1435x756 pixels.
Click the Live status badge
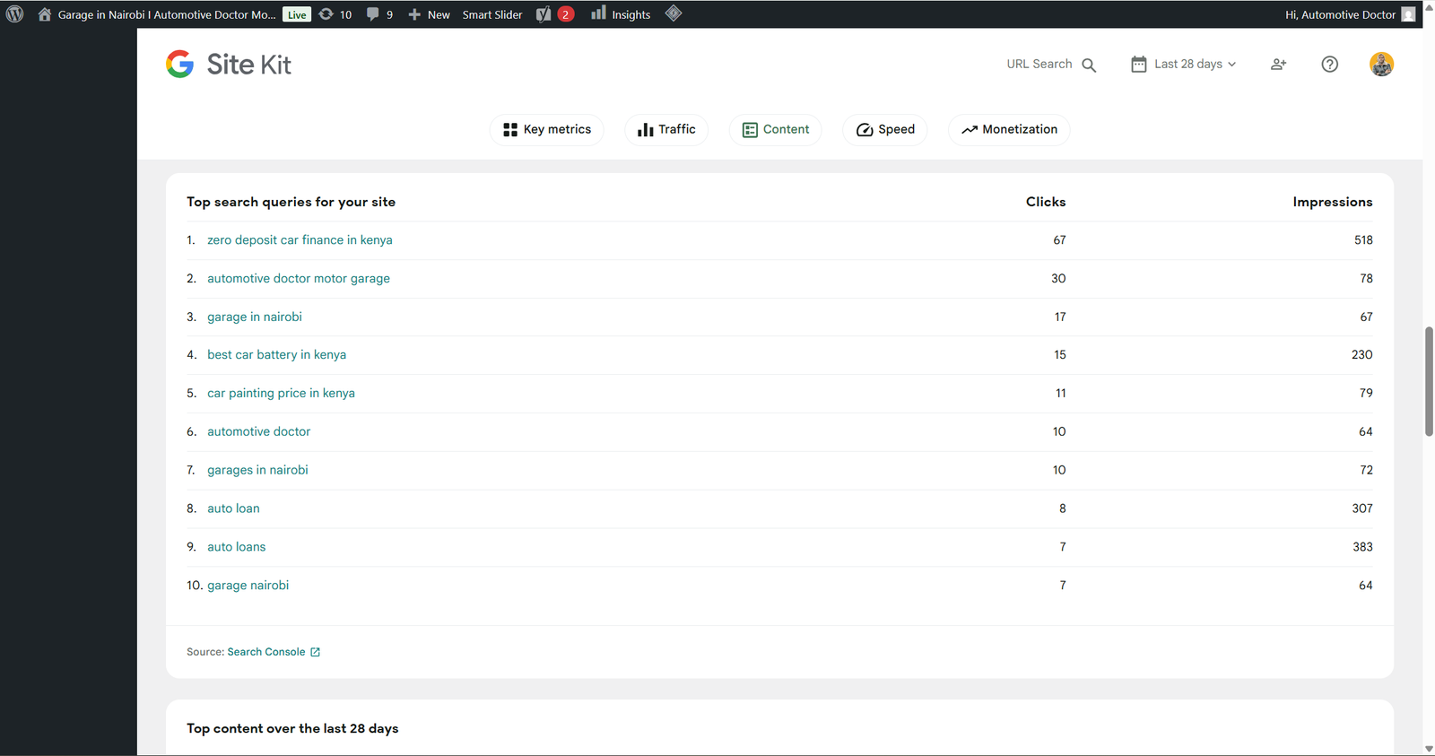[x=297, y=14]
